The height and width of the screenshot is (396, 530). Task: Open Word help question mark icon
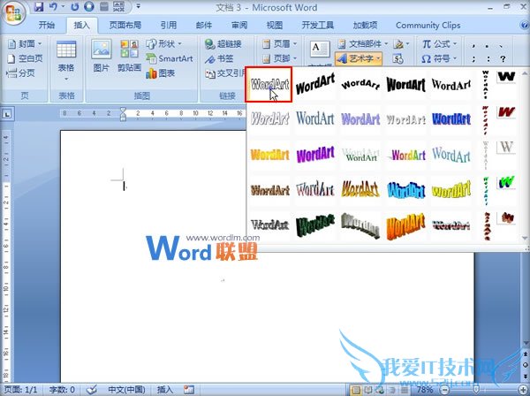(x=524, y=26)
